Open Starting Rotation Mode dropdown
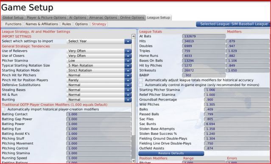 pyautogui.click(x=99, y=70)
